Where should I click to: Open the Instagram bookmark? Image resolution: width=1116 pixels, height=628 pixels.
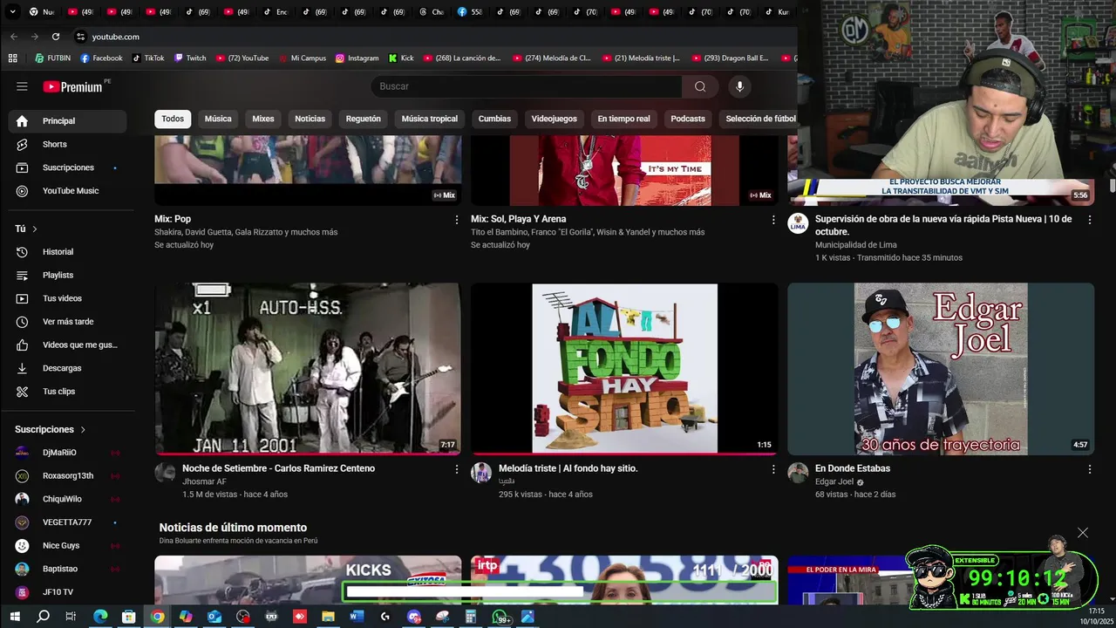[x=357, y=58]
